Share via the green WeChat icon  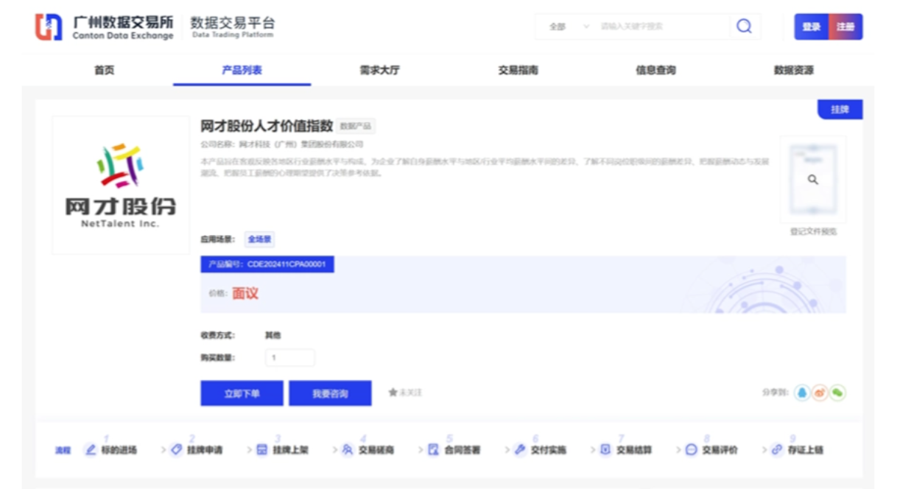tap(837, 393)
